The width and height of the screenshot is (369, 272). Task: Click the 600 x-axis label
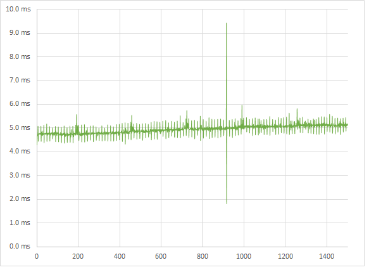coord(161,256)
